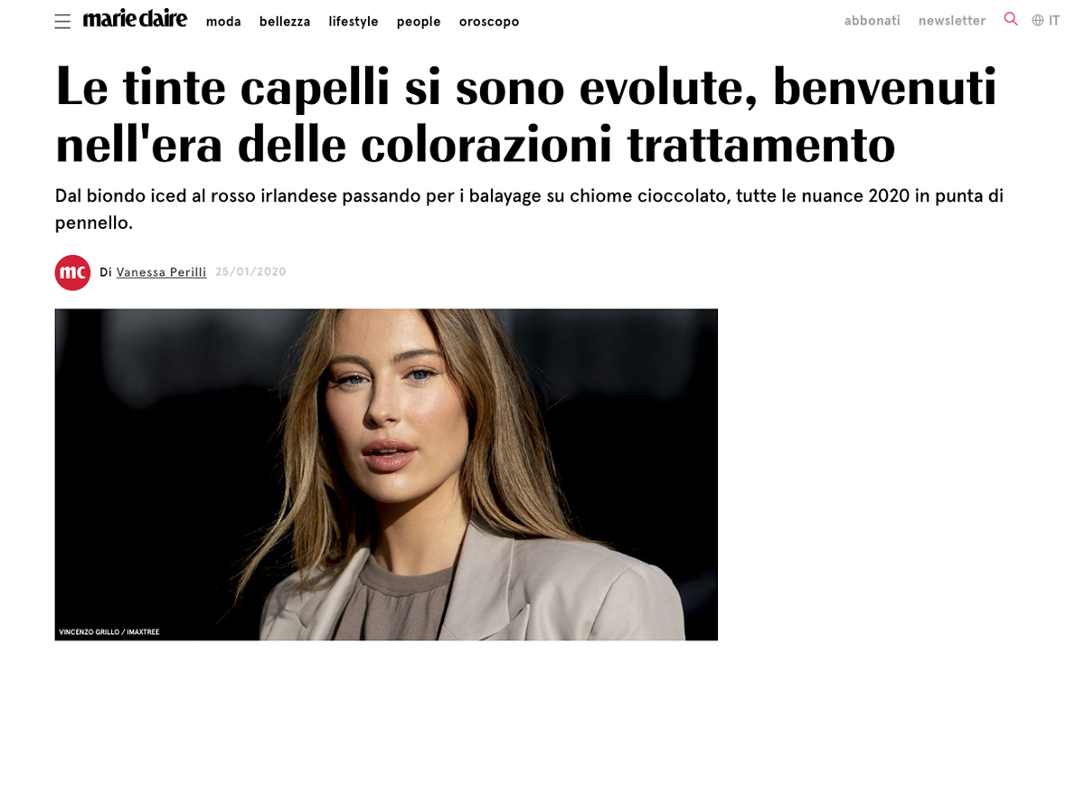Click the article headline text

coord(526,116)
